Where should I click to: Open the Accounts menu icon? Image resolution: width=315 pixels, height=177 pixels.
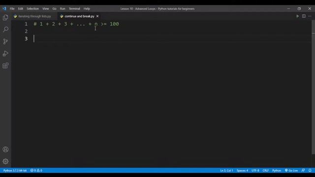pyautogui.click(x=5, y=149)
